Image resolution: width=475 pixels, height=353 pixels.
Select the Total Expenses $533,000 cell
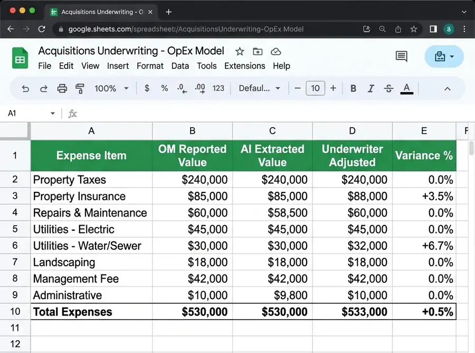pos(353,311)
